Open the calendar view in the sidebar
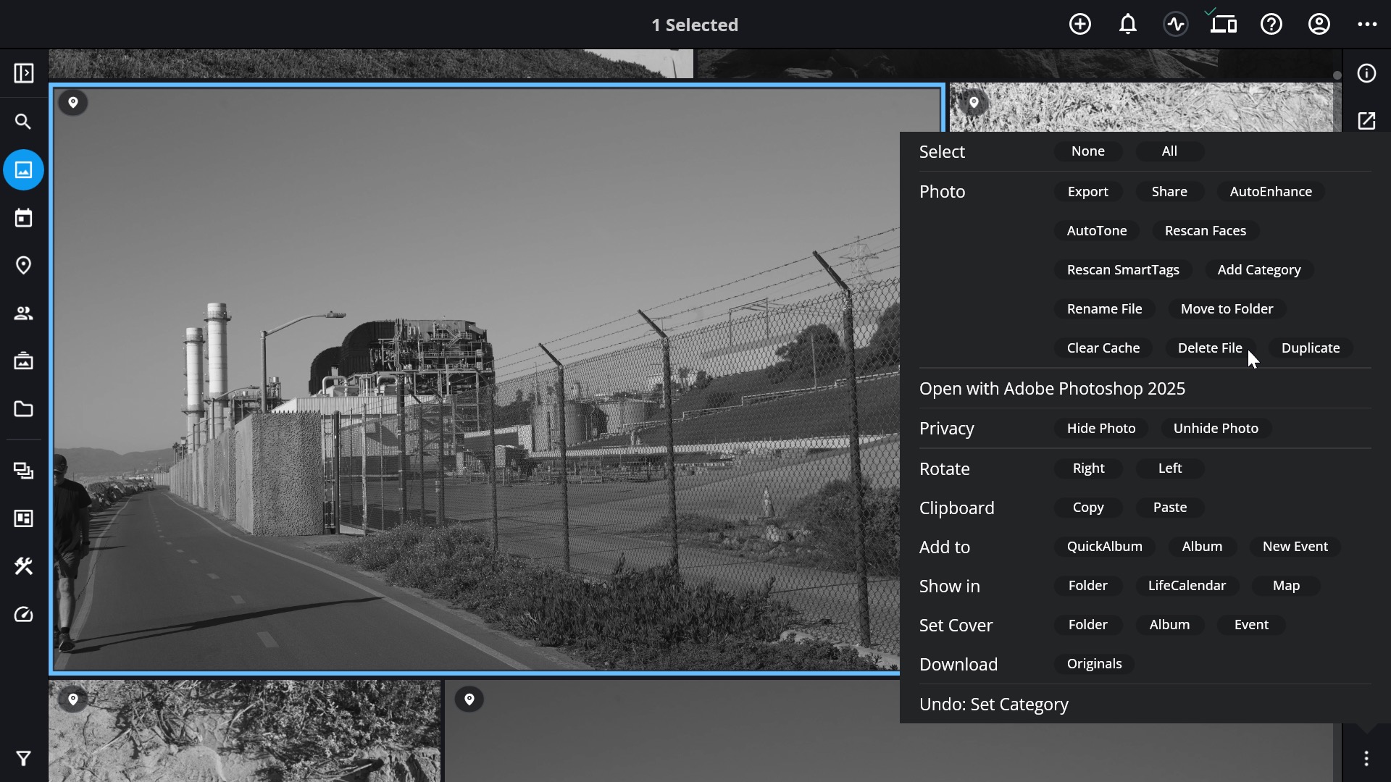Image resolution: width=1391 pixels, height=782 pixels. [x=23, y=218]
